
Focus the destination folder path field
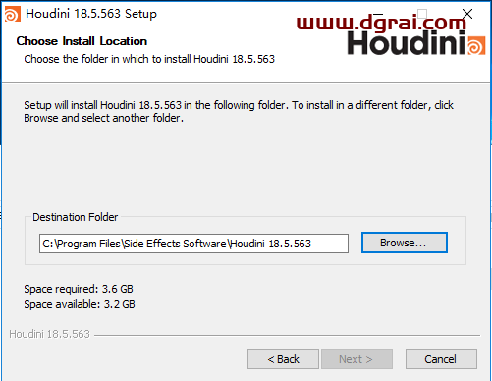(x=193, y=244)
